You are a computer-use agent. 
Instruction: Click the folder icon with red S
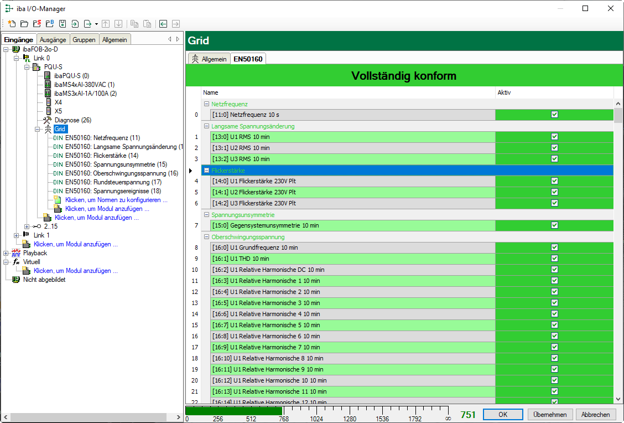(37, 24)
